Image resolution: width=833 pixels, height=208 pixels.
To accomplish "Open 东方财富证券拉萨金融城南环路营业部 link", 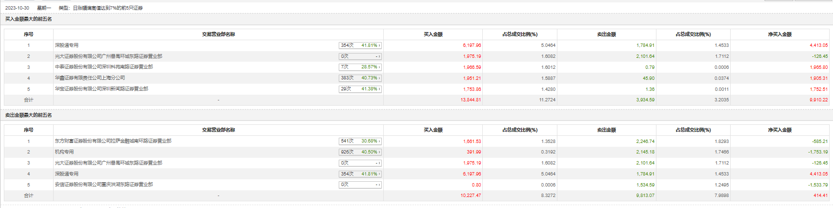I will [113, 141].
